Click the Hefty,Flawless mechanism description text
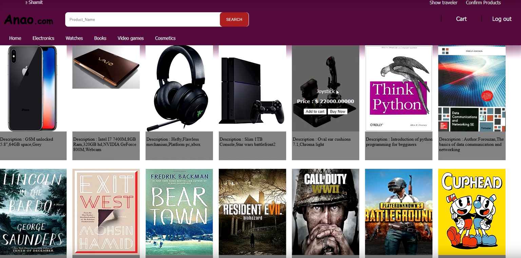Viewport: 521px width, 258px height. [173, 142]
